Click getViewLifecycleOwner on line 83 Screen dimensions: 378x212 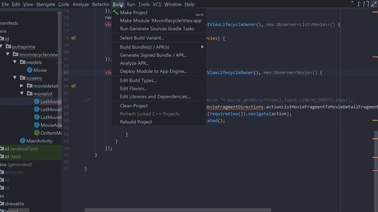[x=230, y=72]
